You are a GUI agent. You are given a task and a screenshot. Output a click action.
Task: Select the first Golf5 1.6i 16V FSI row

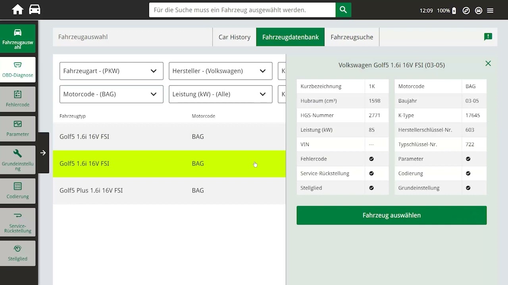pos(169,137)
